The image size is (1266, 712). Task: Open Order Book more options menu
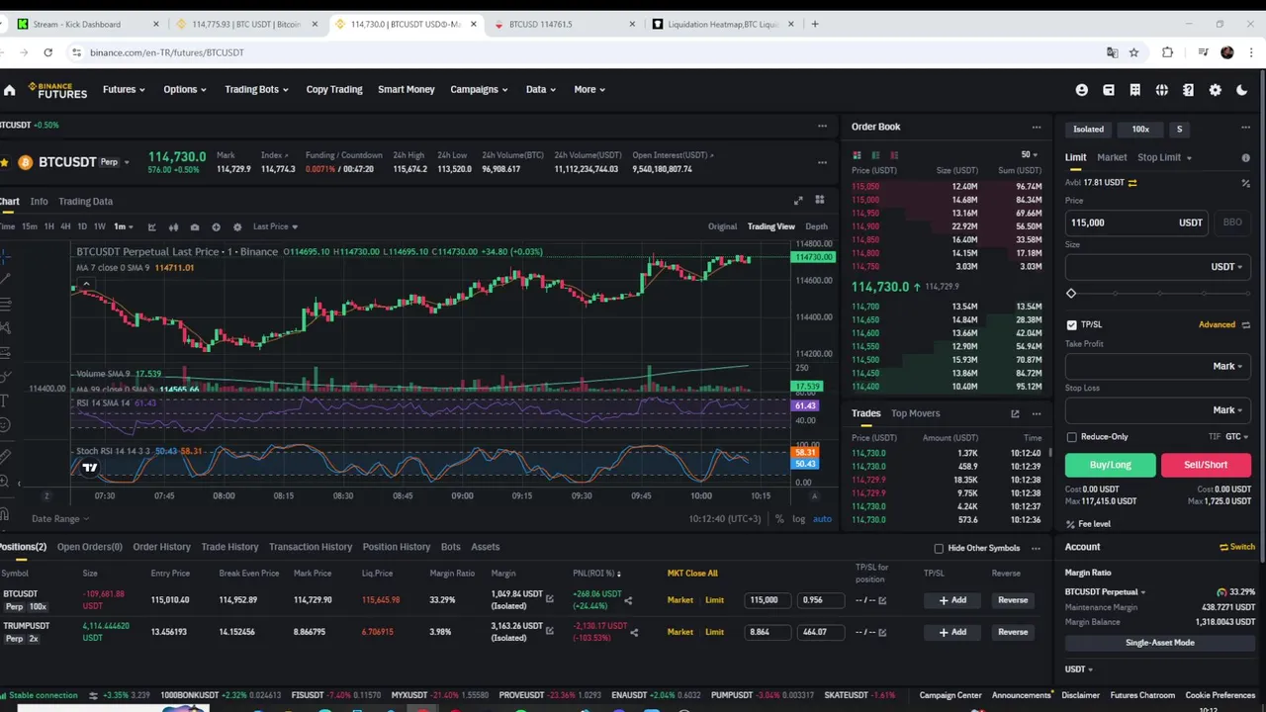(1036, 127)
